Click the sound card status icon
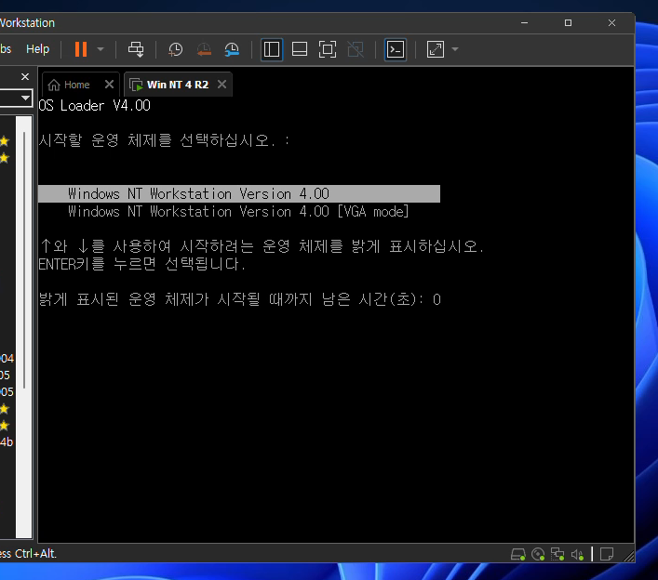The height and width of the screenshot is (580, 658). 577,554
